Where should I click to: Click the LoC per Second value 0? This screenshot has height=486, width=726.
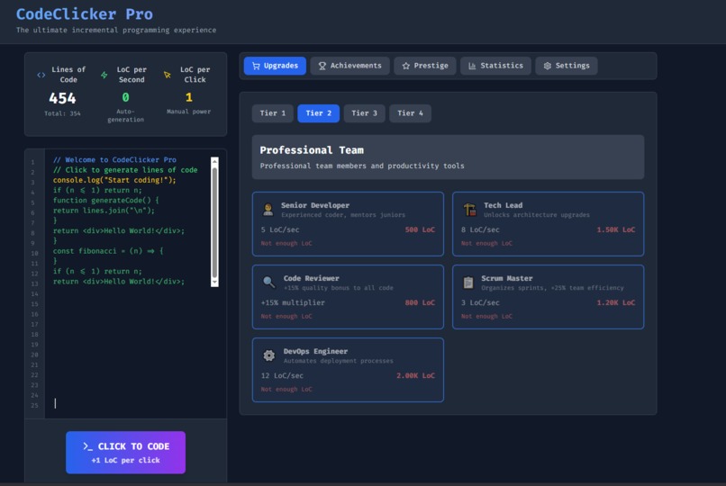125,97
